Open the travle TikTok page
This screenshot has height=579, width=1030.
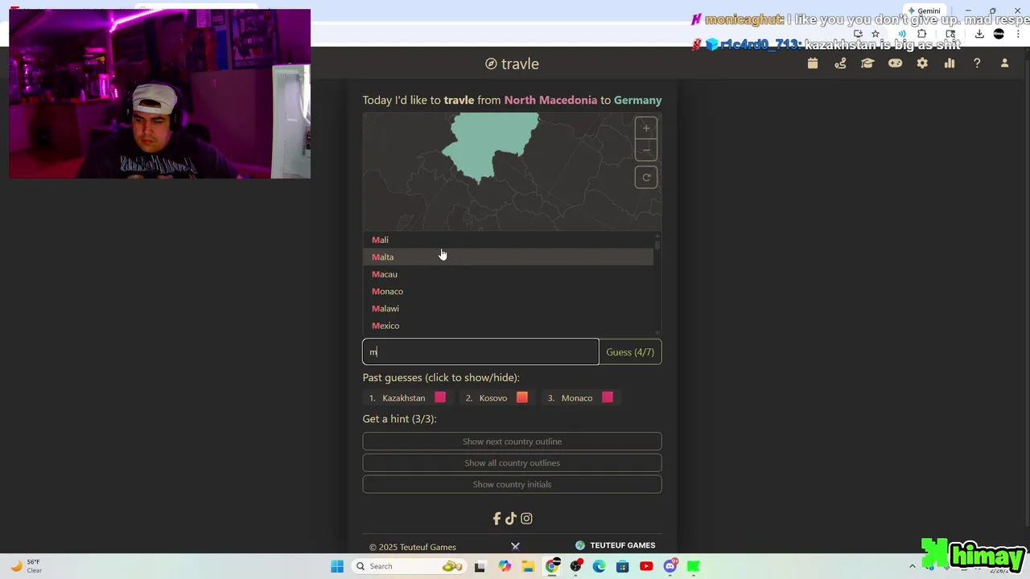point(510,519)
